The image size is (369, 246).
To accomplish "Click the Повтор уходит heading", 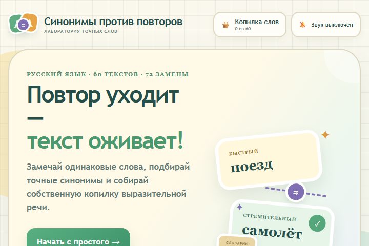I will click(x=103, y=95).
